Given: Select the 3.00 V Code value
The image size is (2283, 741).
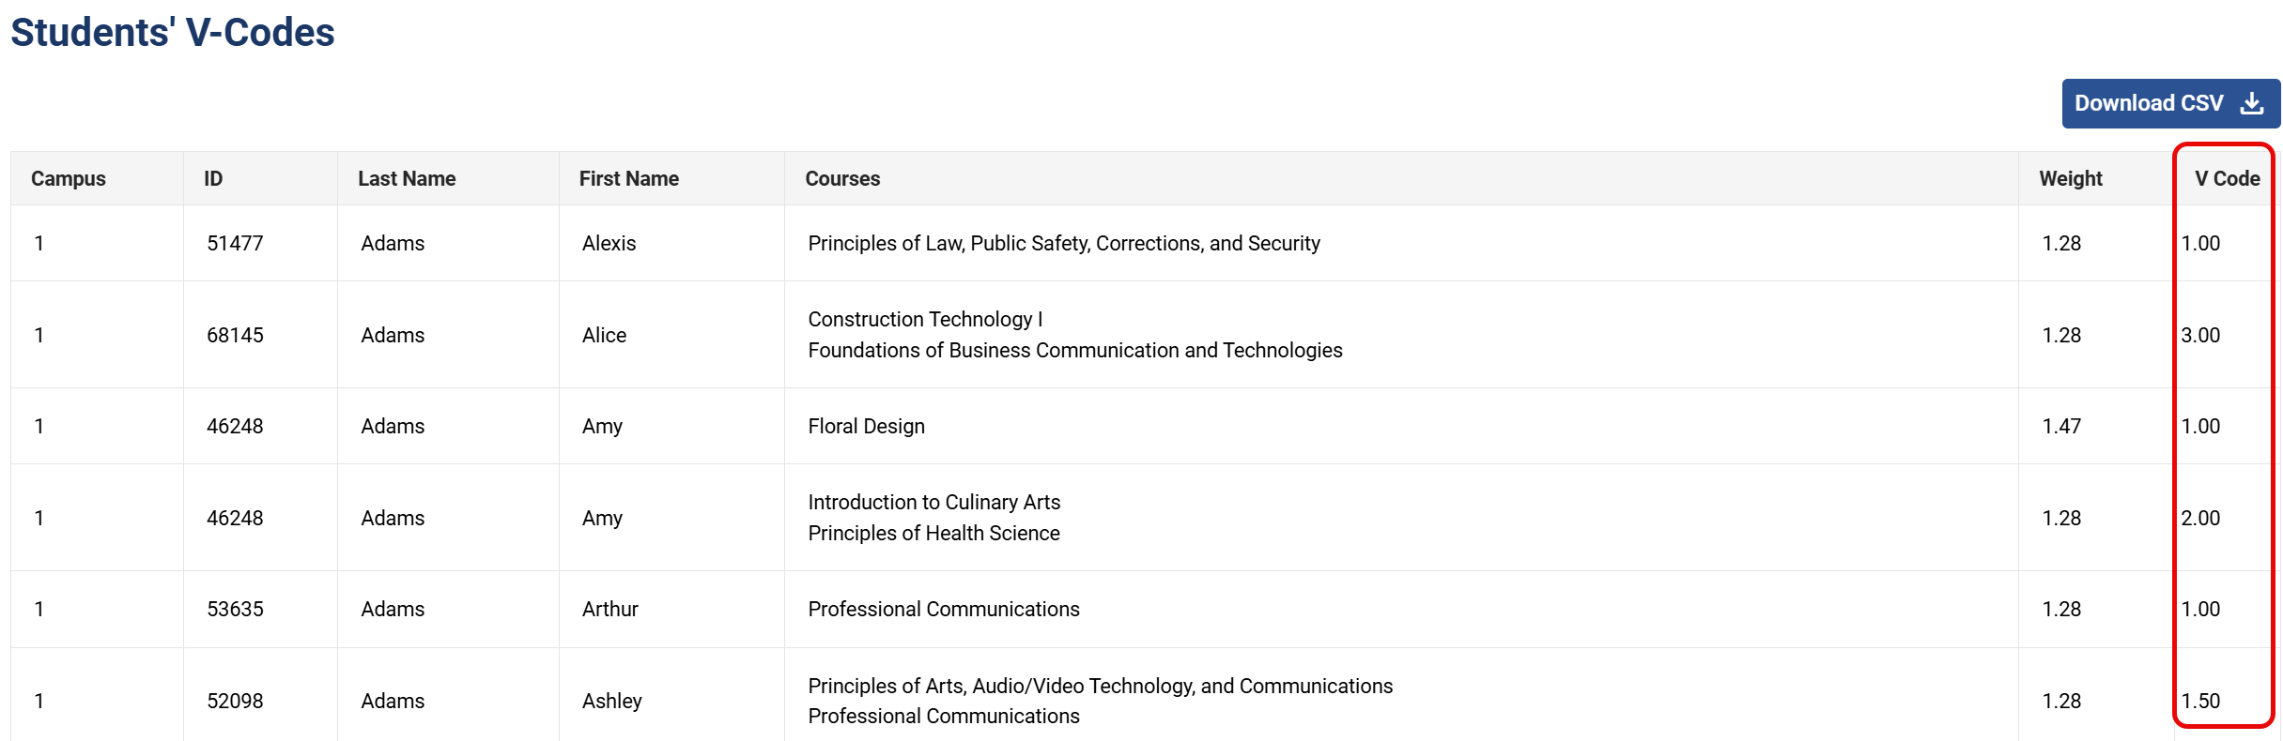Looking at the screenshot, I should pos(2200,335).
